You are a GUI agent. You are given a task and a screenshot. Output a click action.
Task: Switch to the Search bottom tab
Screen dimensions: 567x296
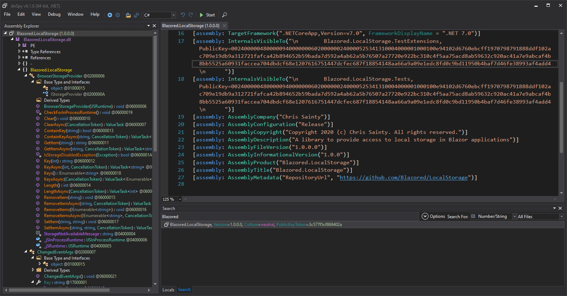184,290
